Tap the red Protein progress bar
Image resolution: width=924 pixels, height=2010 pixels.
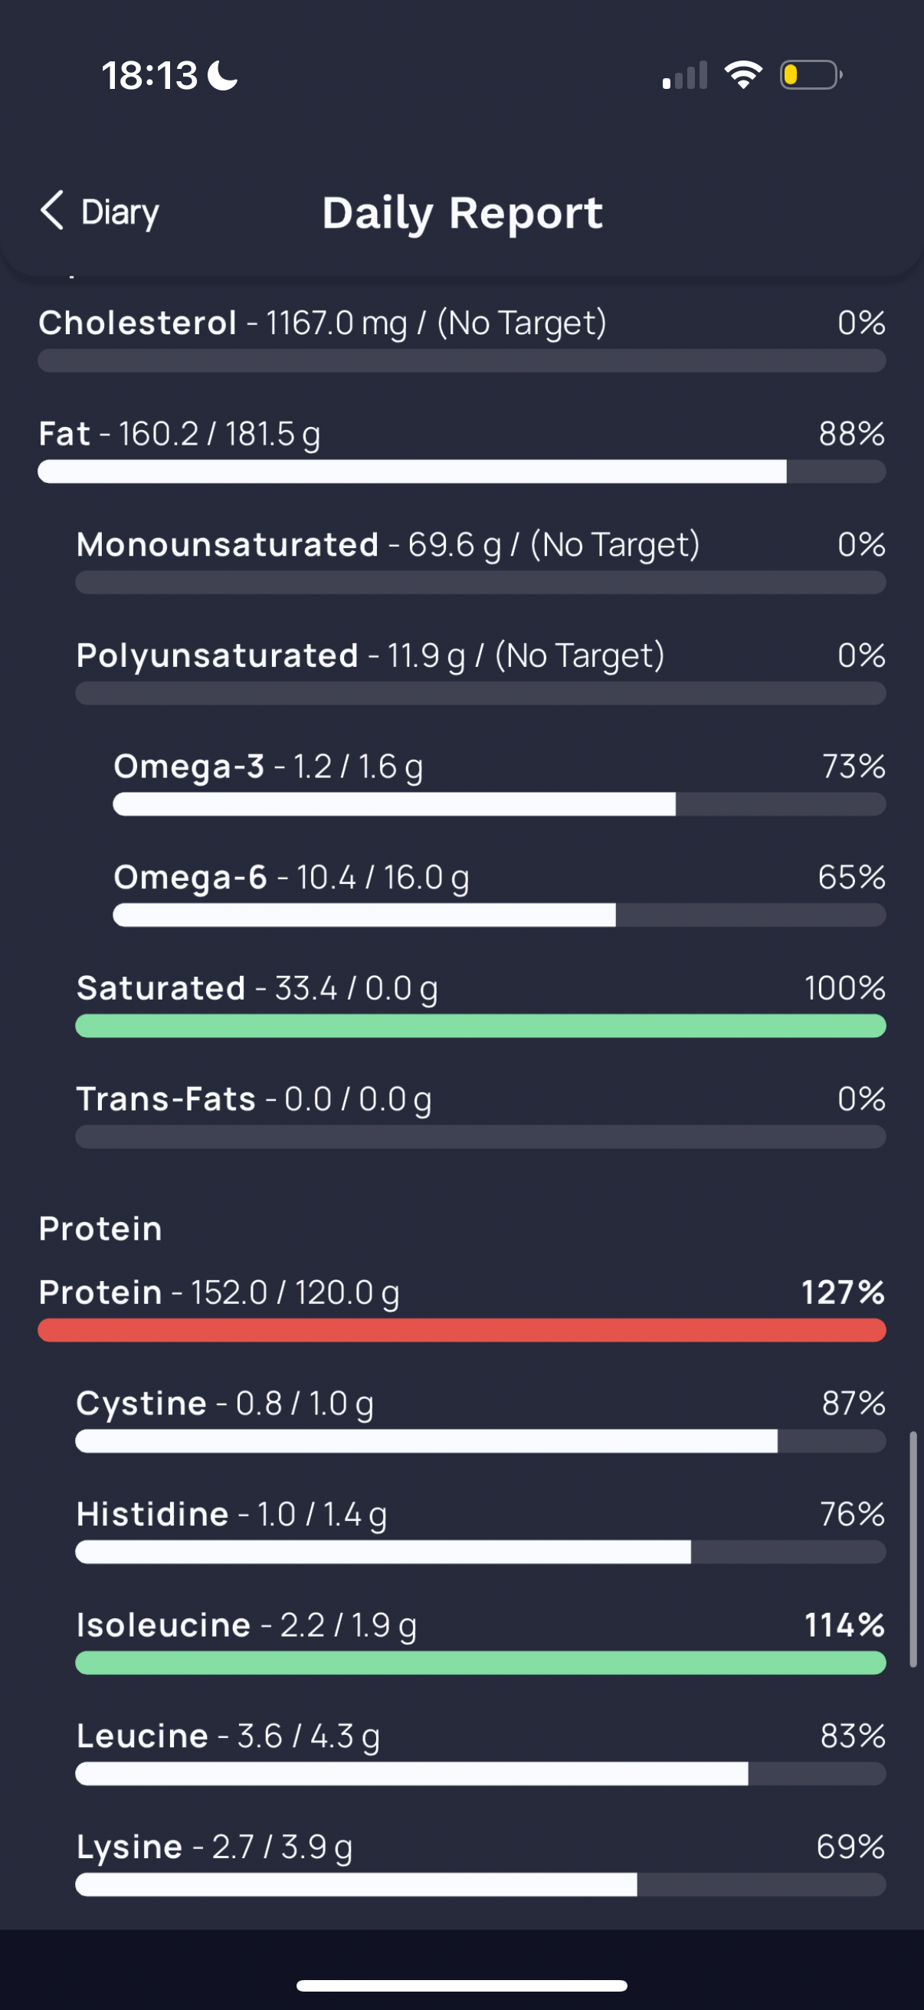461,1329
